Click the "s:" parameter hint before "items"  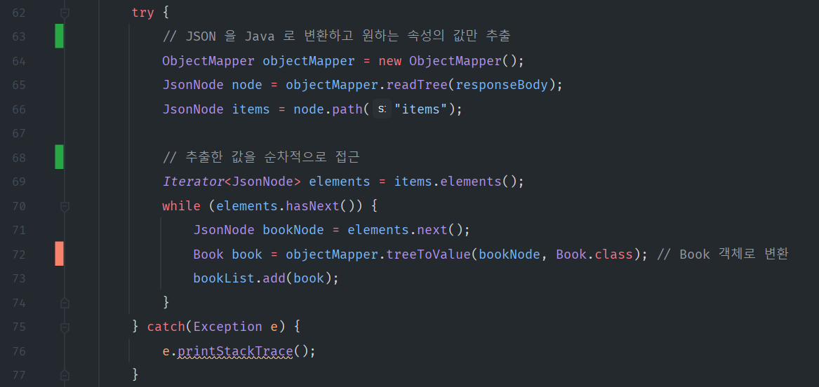coord(382,109)
